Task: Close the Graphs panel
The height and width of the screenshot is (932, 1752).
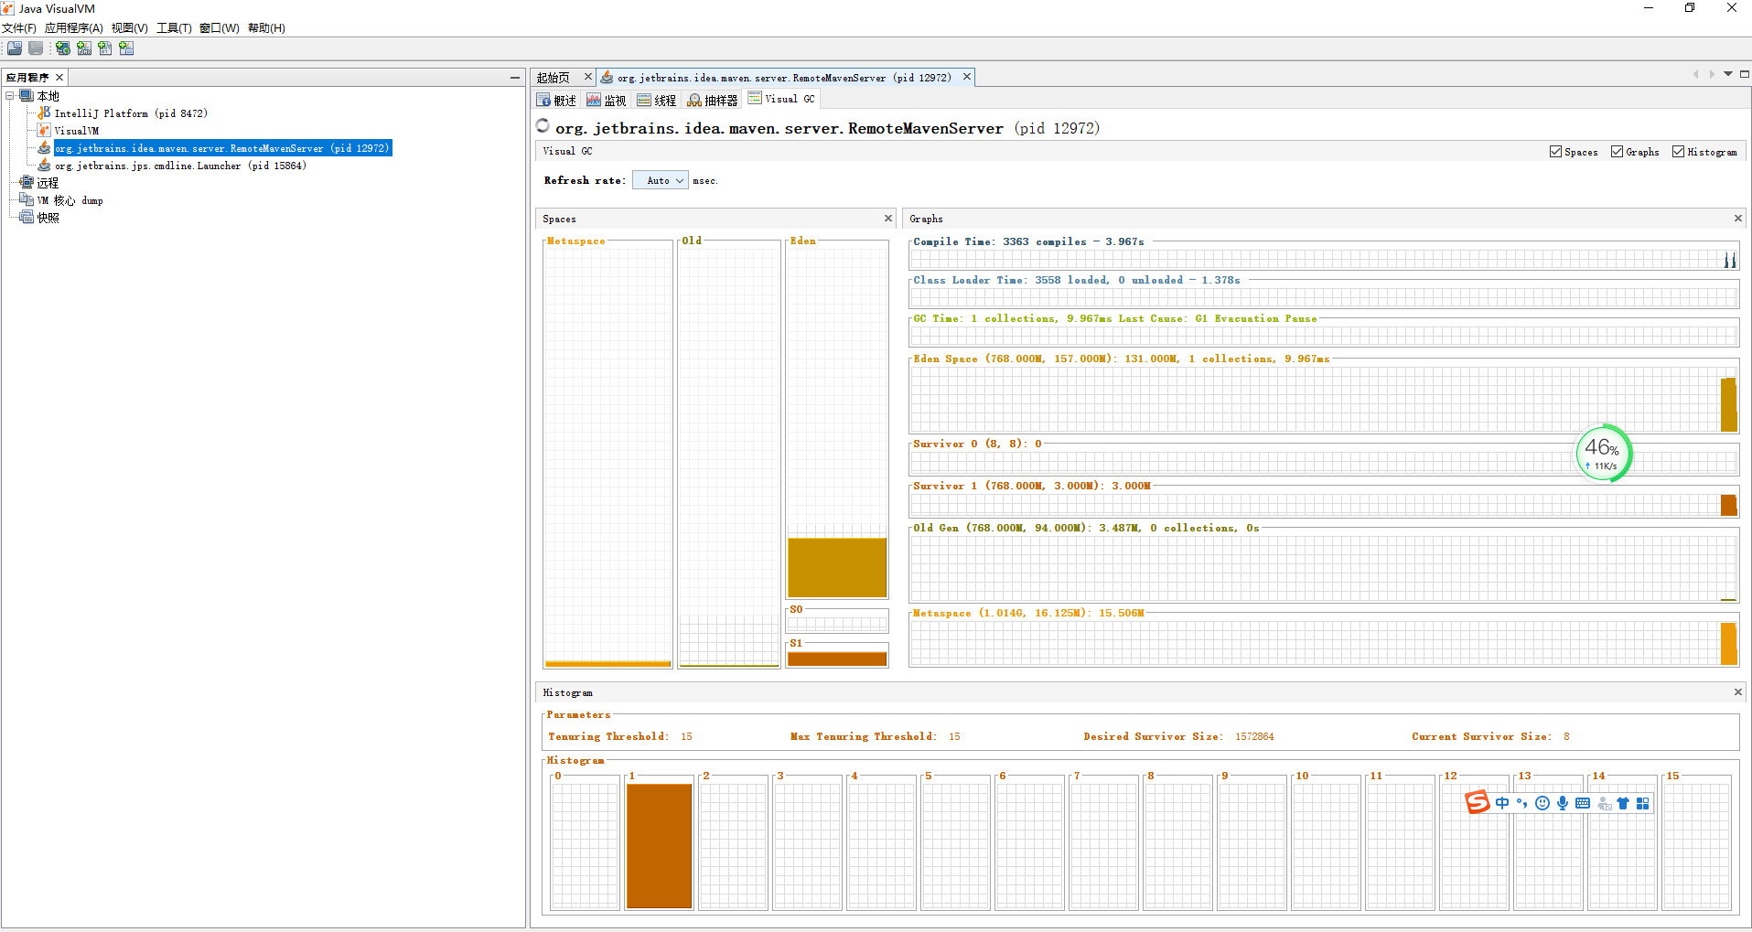Action: [1737, 218]
